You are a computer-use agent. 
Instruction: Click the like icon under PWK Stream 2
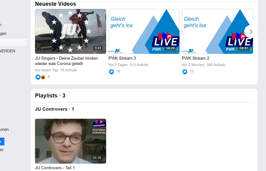point(185,72)
